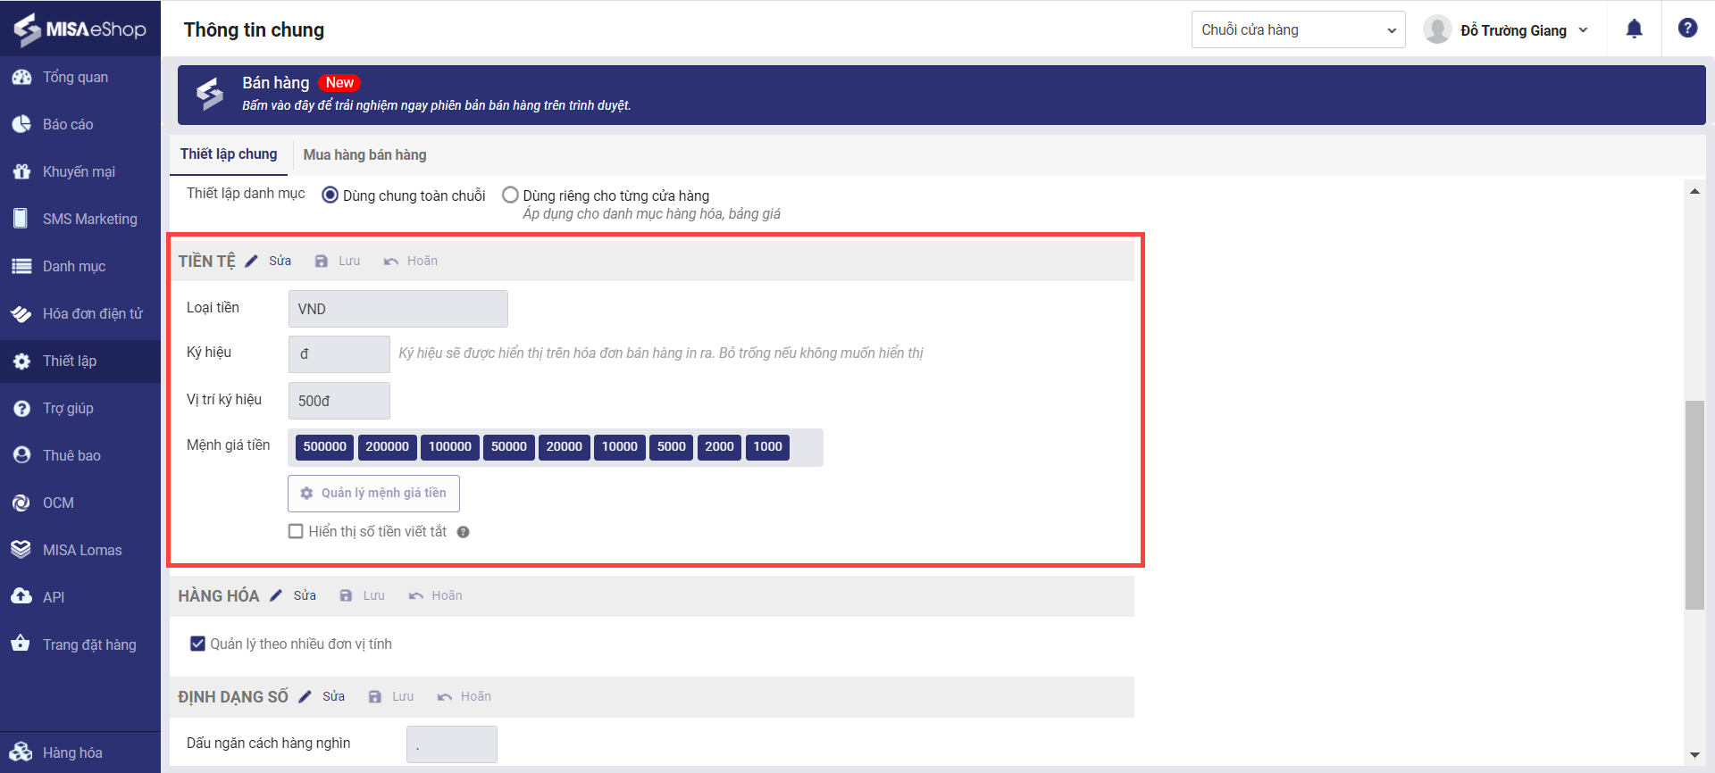Click Sửa in TIỀN TỆ section
1715x773 pixels.
point(280,261)
